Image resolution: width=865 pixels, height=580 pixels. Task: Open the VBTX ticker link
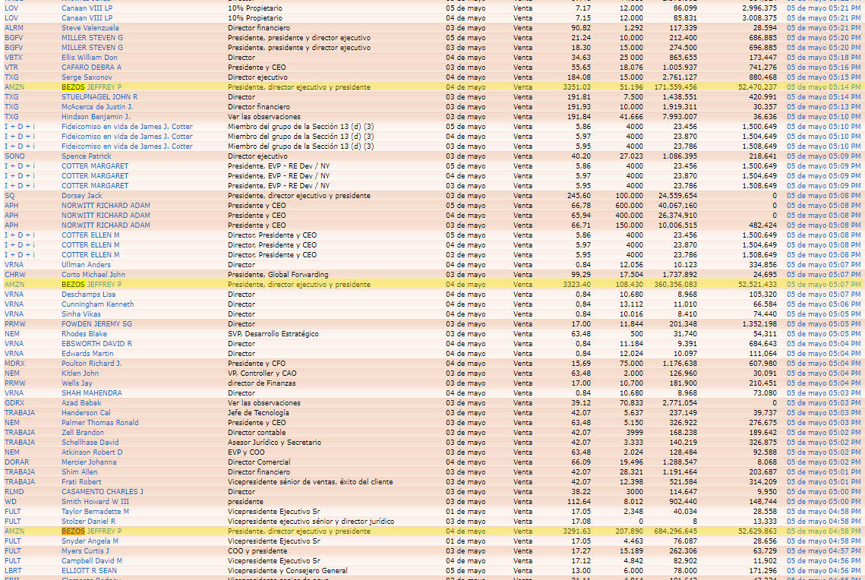point(14,57)
